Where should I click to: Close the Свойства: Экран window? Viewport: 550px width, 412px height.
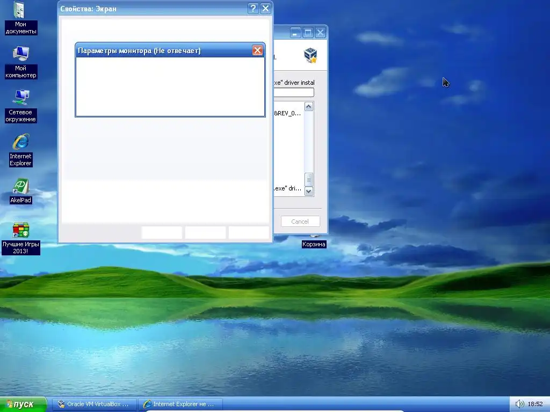tap(265, 9)
